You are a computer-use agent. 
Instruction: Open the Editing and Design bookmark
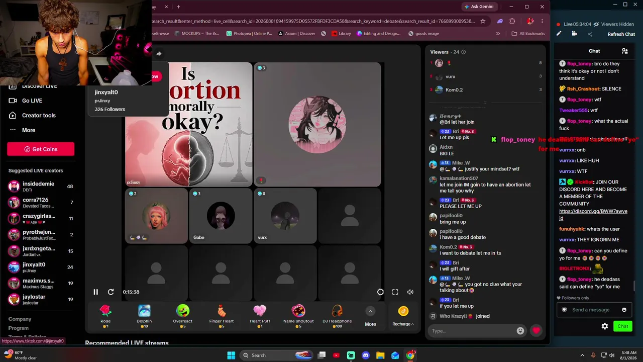pyautogui.click(x=379, y=34)
